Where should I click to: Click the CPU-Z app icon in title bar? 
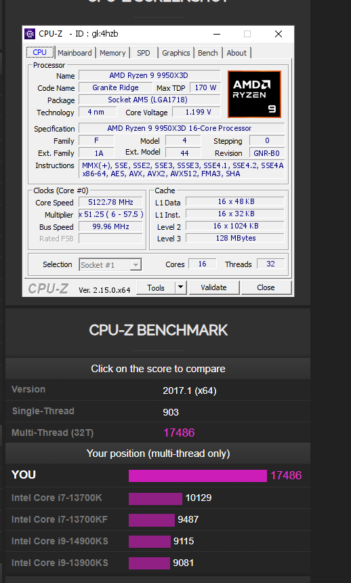[30, 34]
